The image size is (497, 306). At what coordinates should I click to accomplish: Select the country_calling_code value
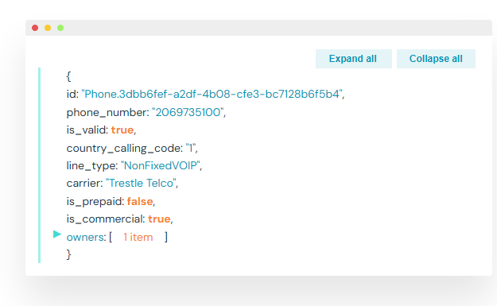coord(191,148)
